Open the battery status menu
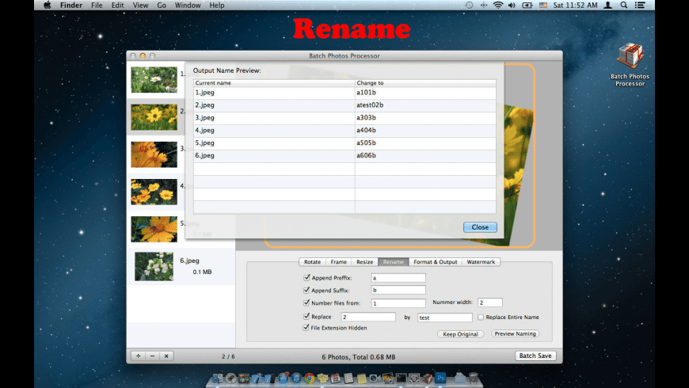 pos(527,6)
